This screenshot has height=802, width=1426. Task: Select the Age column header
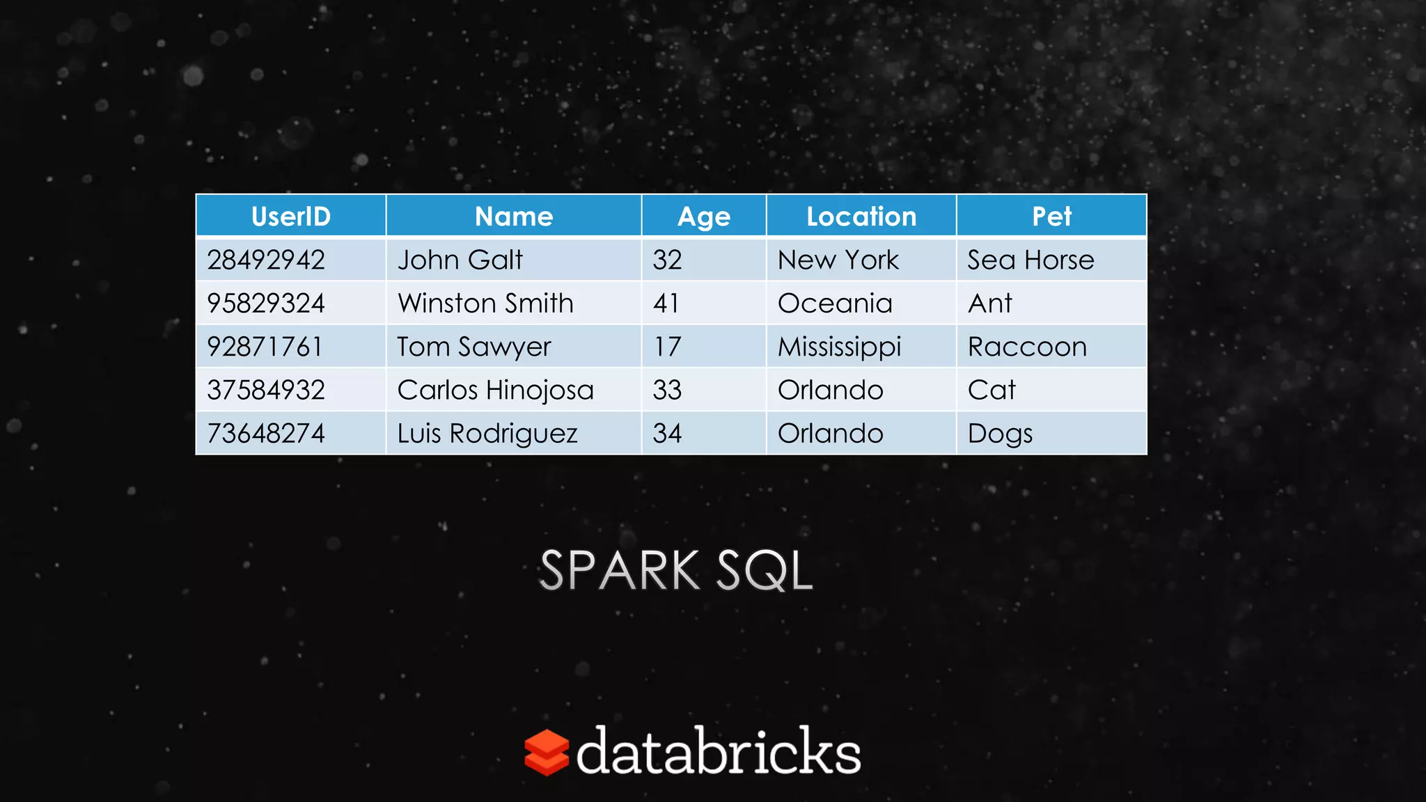tap(704, 217)
